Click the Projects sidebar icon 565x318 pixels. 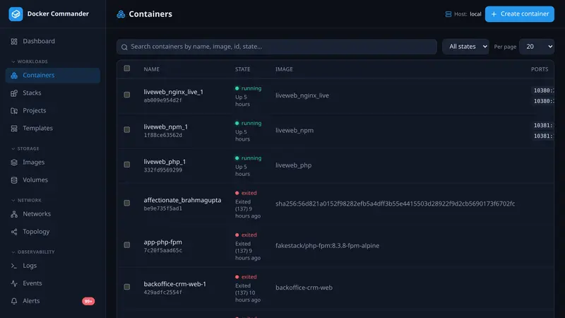(14, 111)
